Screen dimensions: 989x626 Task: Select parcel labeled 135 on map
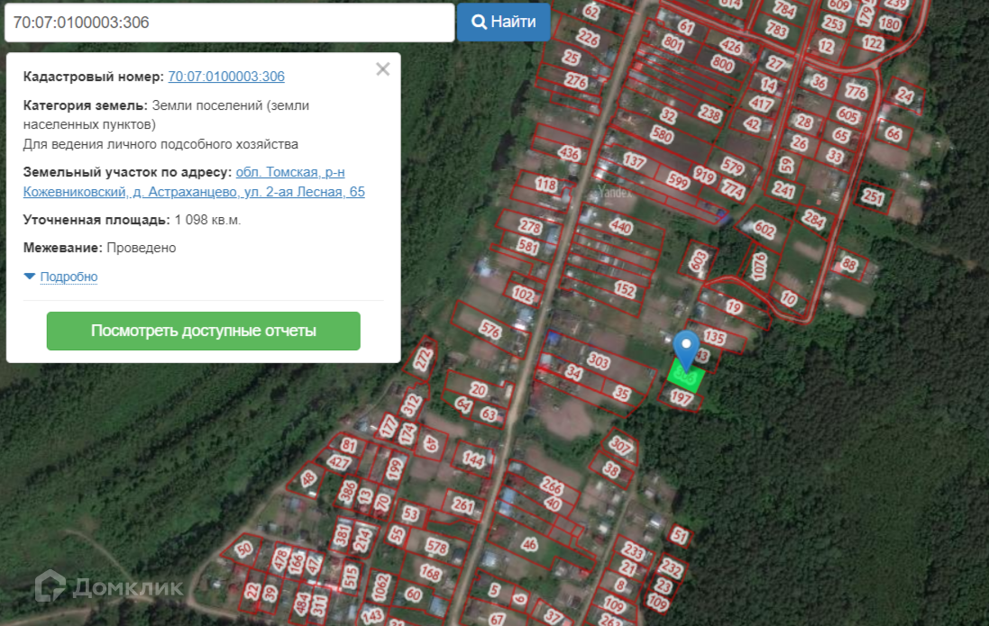pyautogui.click(x=715, y=337)
